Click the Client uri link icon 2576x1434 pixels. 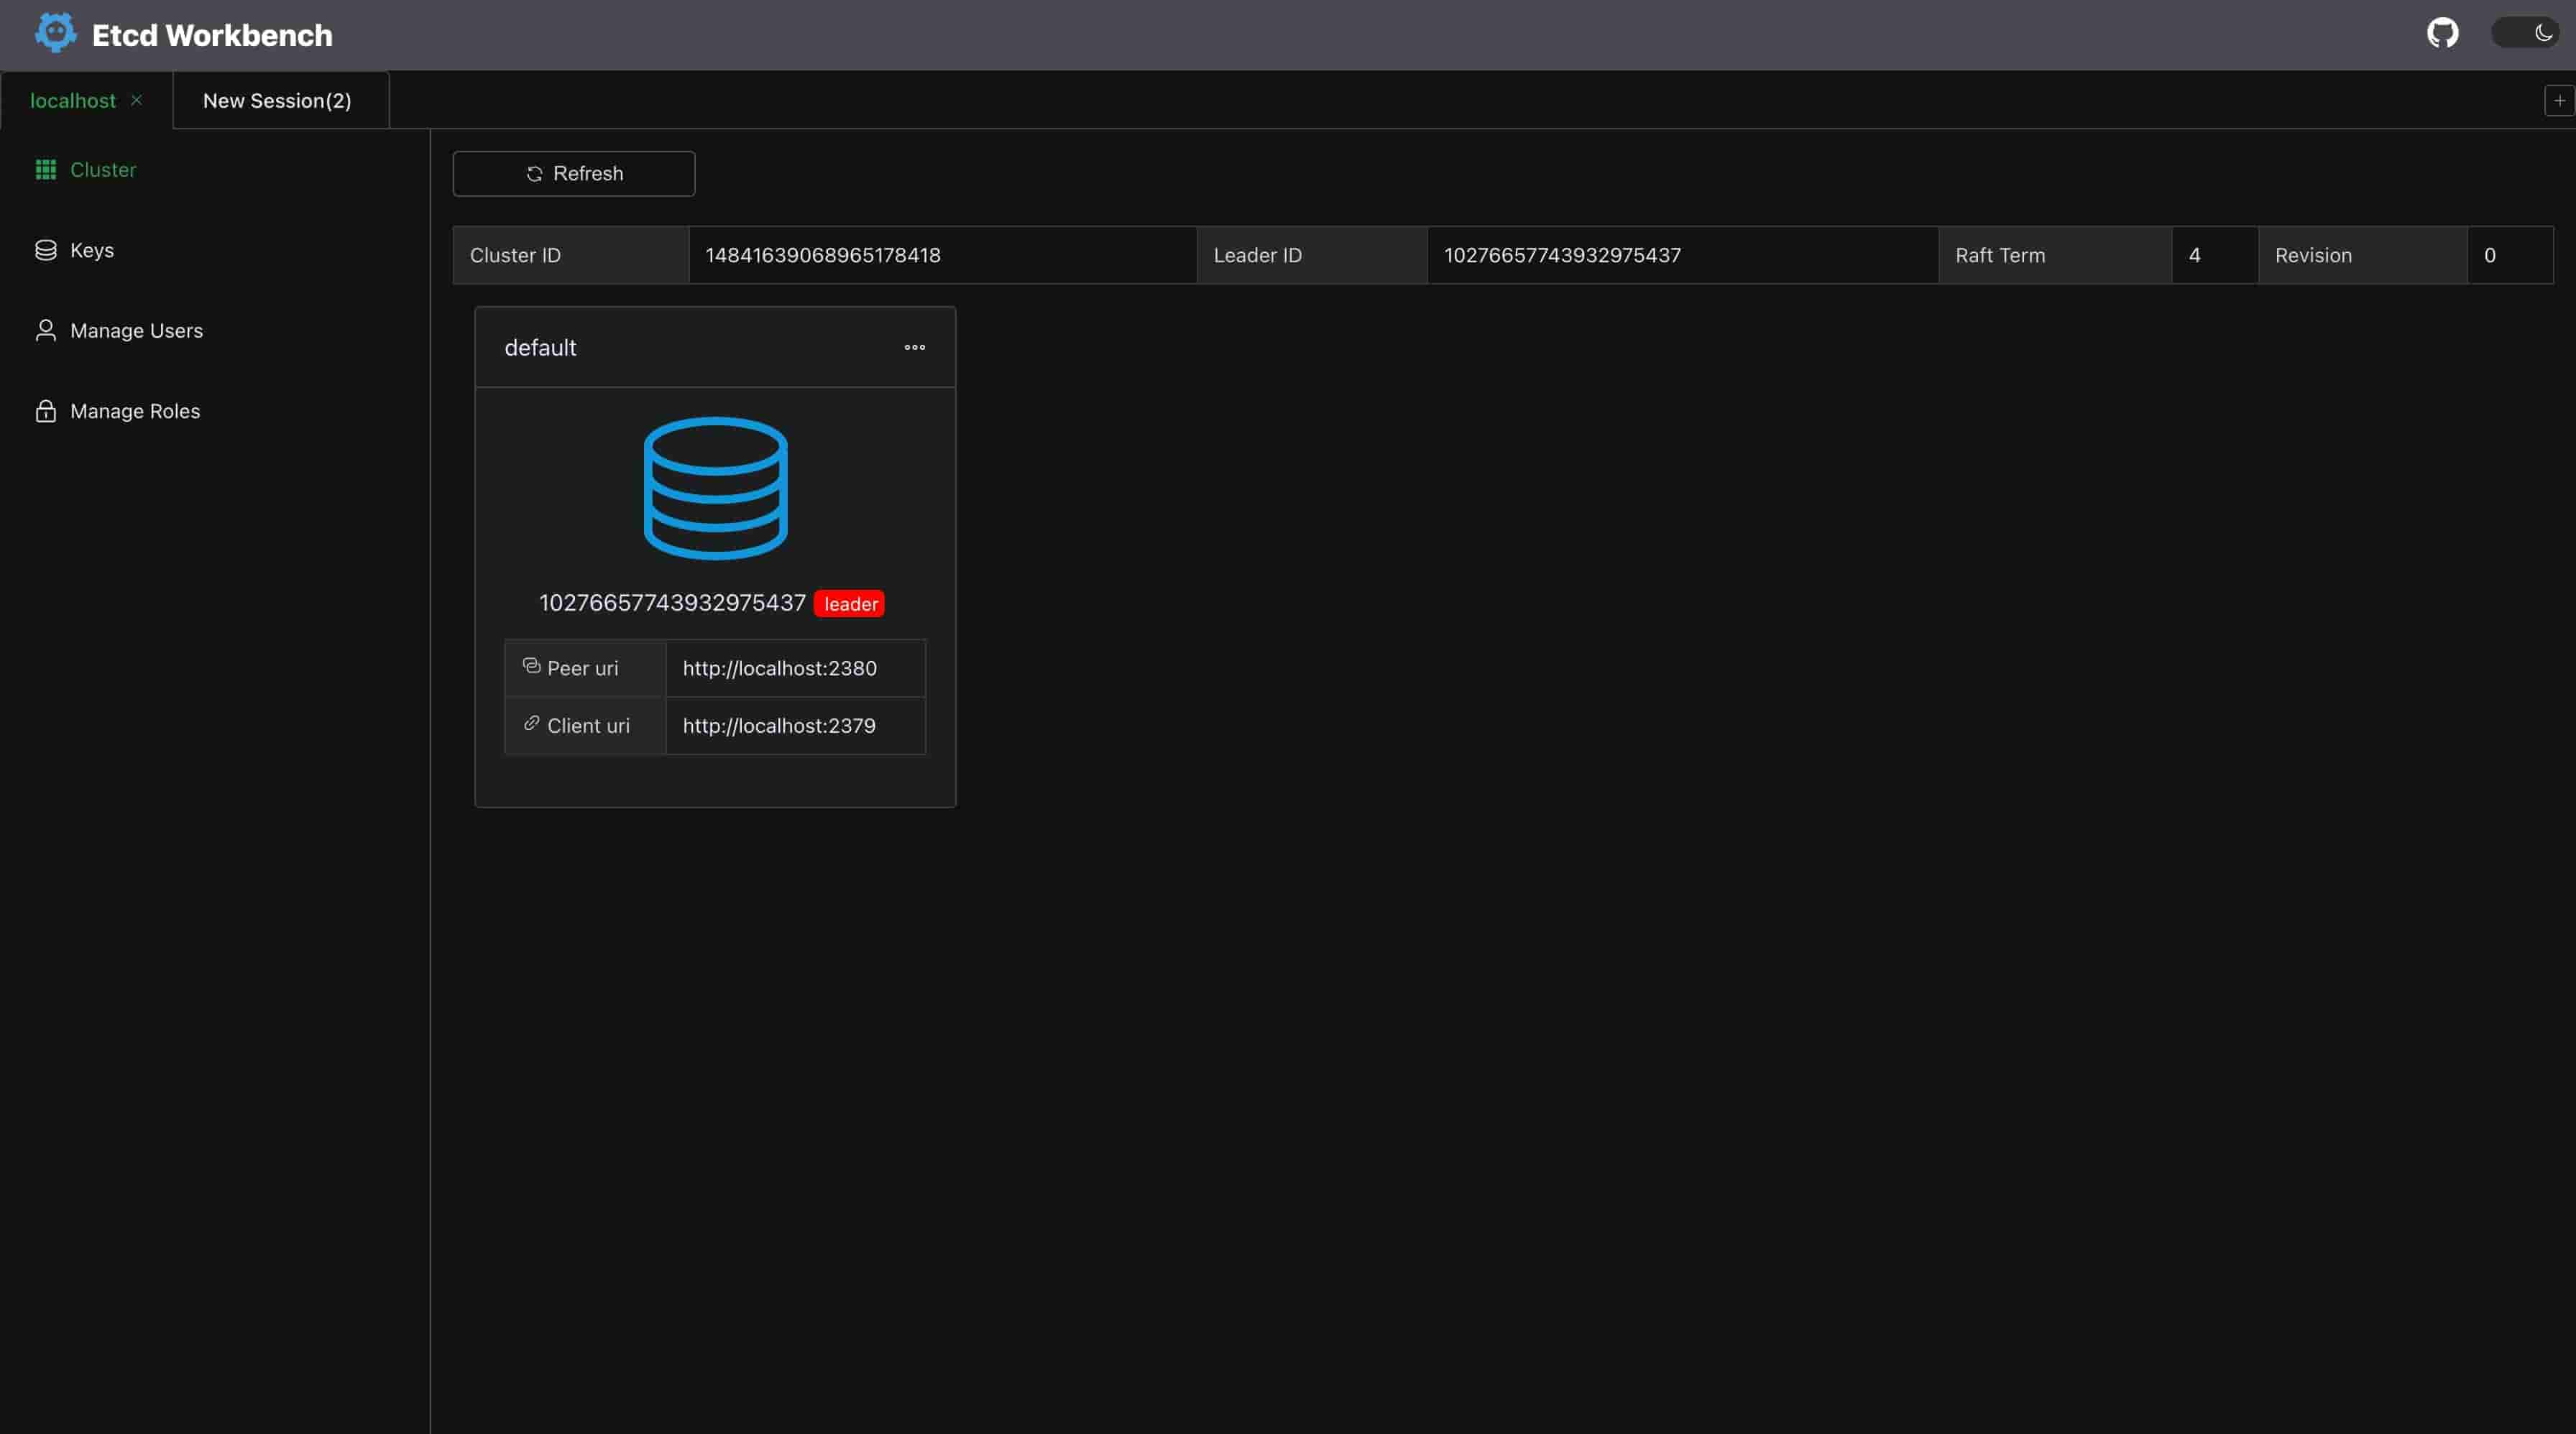[x=532, y=723]
